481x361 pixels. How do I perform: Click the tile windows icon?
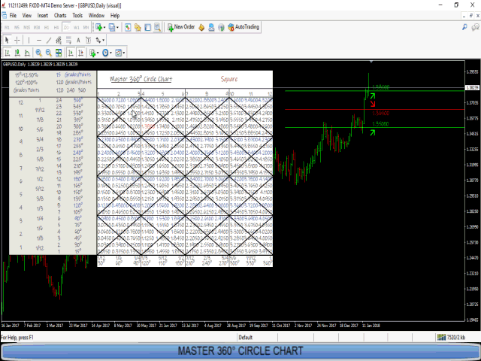coord(59,53)
